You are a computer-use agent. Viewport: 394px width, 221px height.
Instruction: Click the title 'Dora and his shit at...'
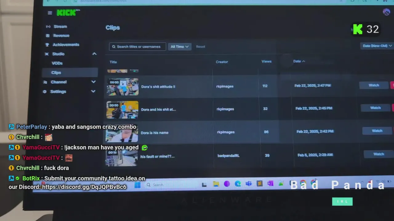coord(159,110)
